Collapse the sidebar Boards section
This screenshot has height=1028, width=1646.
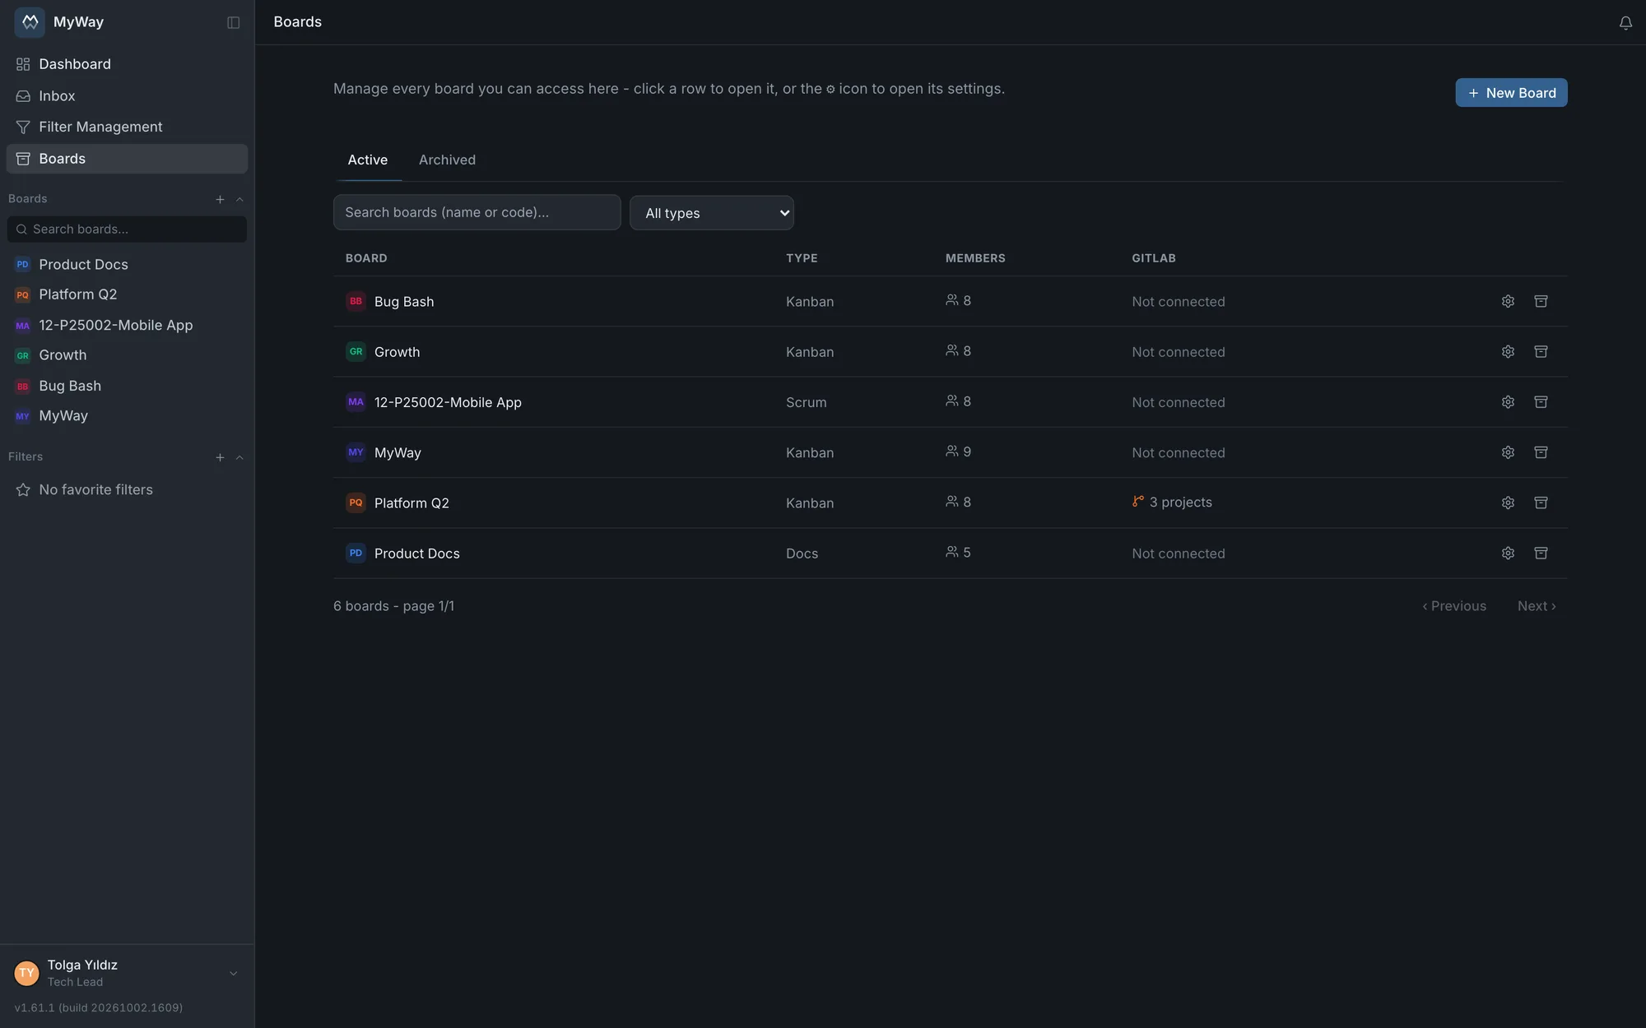239,199
